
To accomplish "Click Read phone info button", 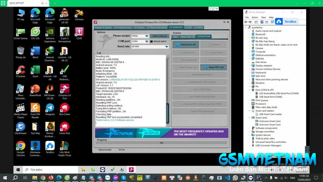I will (x=186, y=45).
